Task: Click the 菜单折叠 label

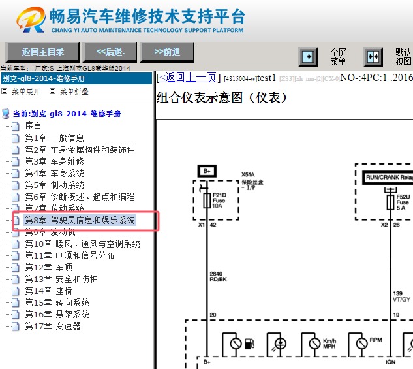Action: click(x=74, y=91)
